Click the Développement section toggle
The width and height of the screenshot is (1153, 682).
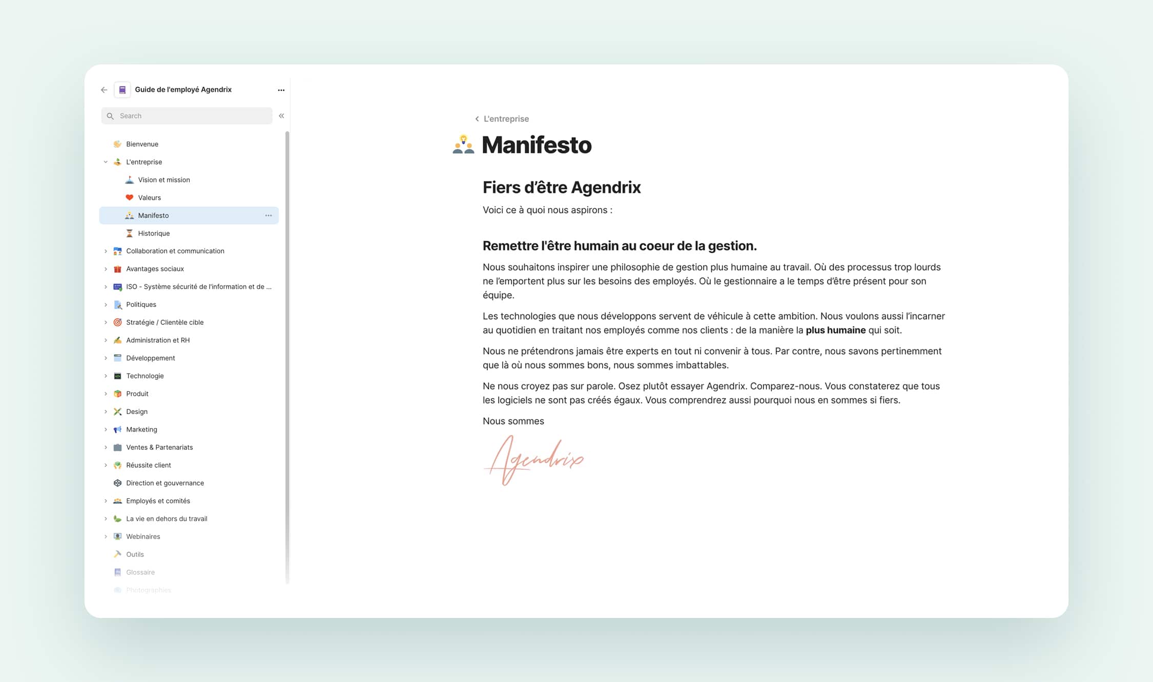pyautogui.click(x=105, y=357)
